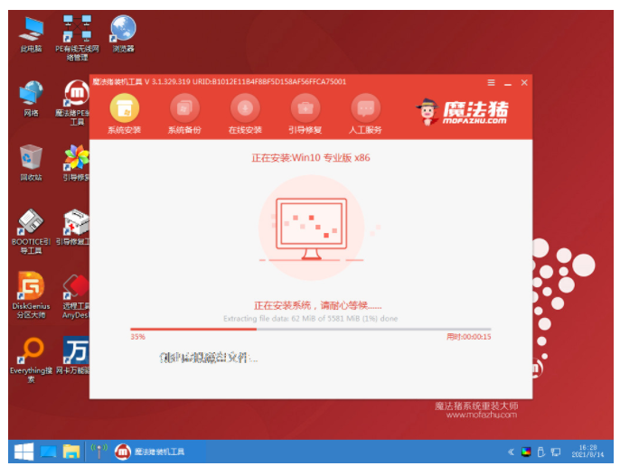Click the window title version text

tap(220, 82)
